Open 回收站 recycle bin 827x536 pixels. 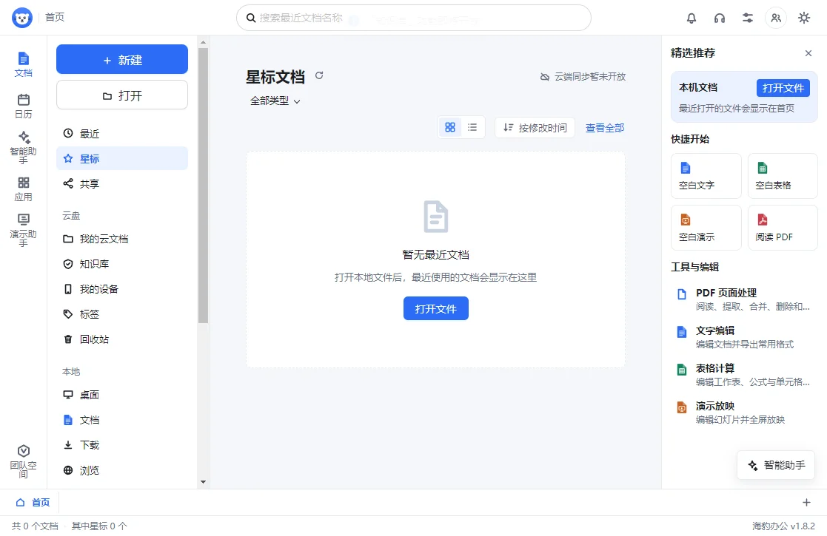click(x=122, y=339)
